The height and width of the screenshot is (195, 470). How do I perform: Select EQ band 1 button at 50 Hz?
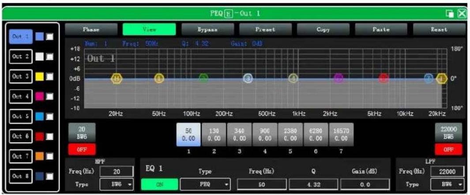coord(188,135)
